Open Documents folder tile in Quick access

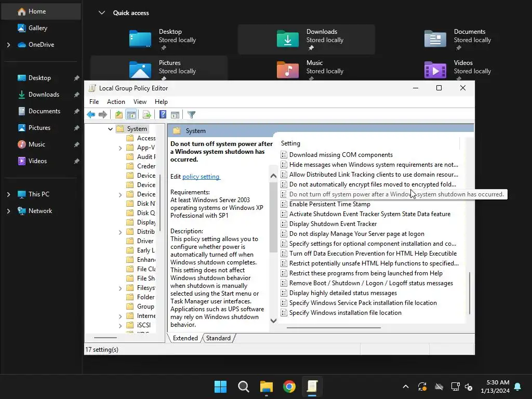(454, 39)
